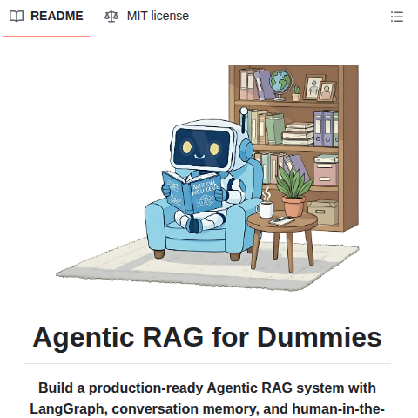Switch to the MIT license tab

(146, 17)
